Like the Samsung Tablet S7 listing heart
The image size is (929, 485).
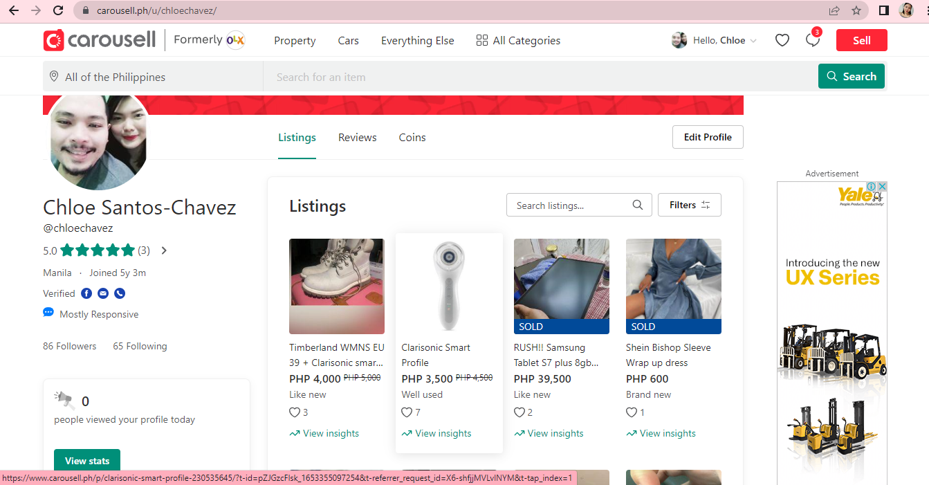(x=519, y=412)
